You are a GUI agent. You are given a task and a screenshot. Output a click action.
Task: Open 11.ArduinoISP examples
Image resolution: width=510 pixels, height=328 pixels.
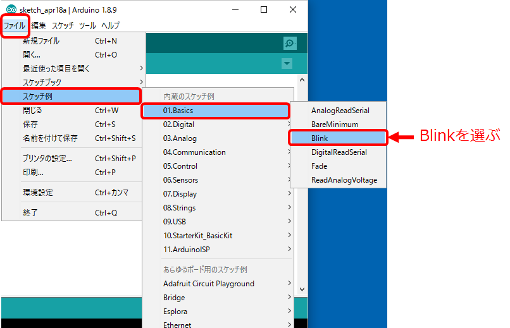[x=218, y=250]
